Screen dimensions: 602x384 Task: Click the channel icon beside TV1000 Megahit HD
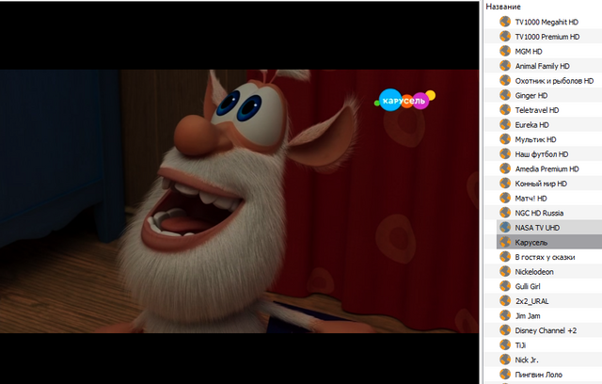click(x=505, y=22)
